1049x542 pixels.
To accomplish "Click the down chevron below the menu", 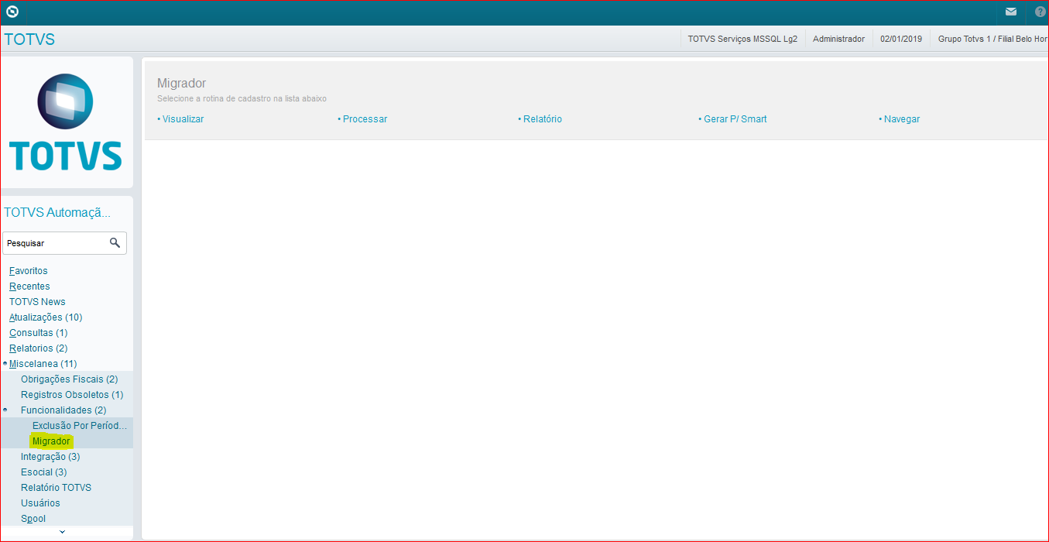I will pos(63,532).
